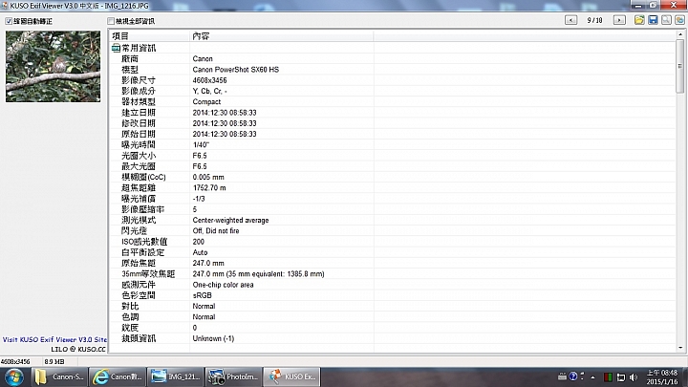Select the 銳度 row
Screen dimensions: 688x387
coord(393,328)
